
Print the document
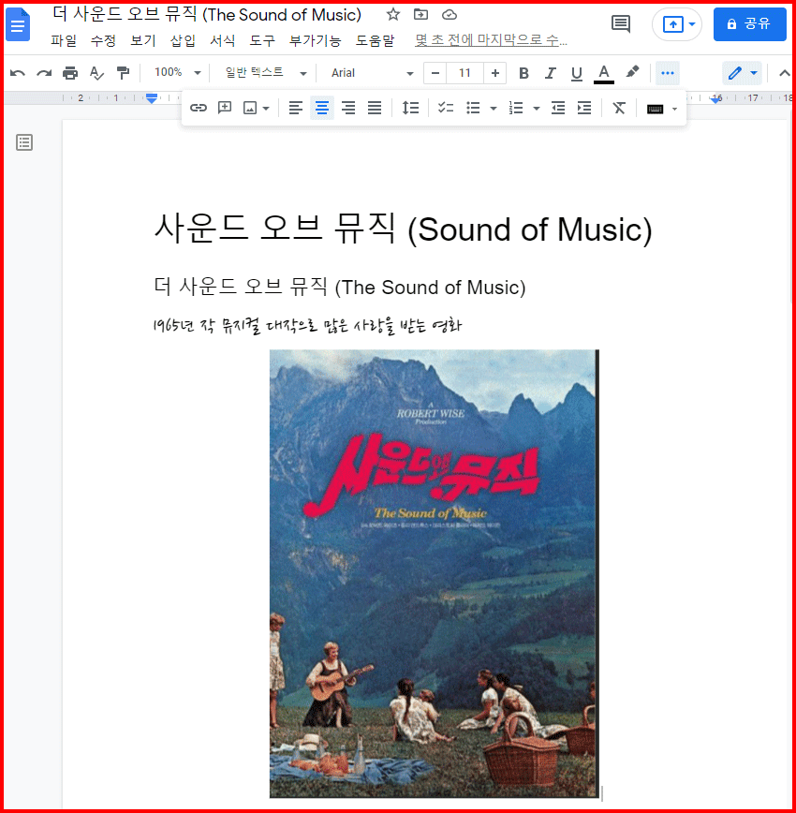coord(70,73)
